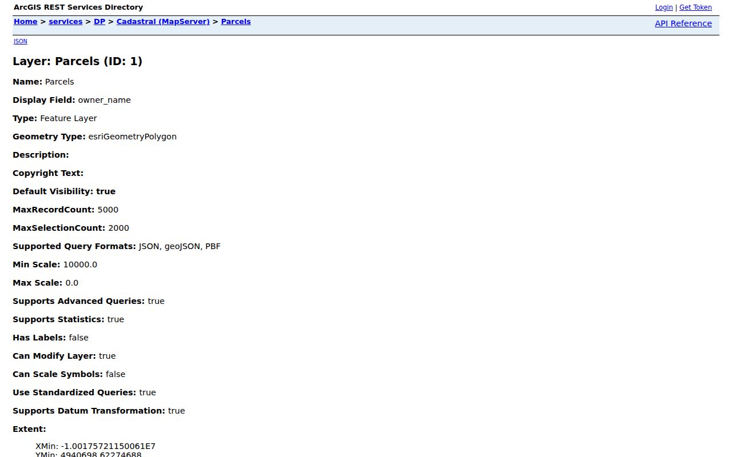Select the XMin extent value
Viewport: 732px width, 457px height.
point(108,446)
